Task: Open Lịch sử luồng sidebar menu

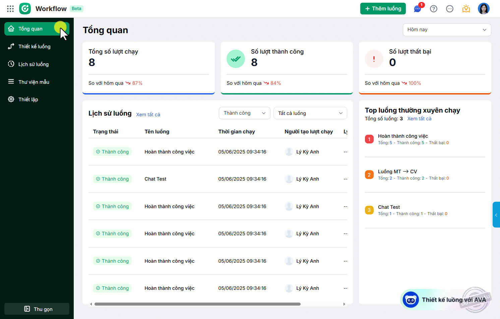Action: coord(34,64)
